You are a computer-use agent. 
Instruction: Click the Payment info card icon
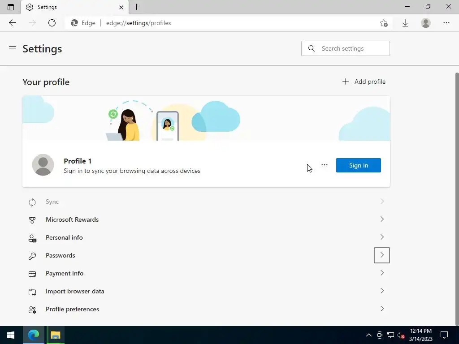32,274
